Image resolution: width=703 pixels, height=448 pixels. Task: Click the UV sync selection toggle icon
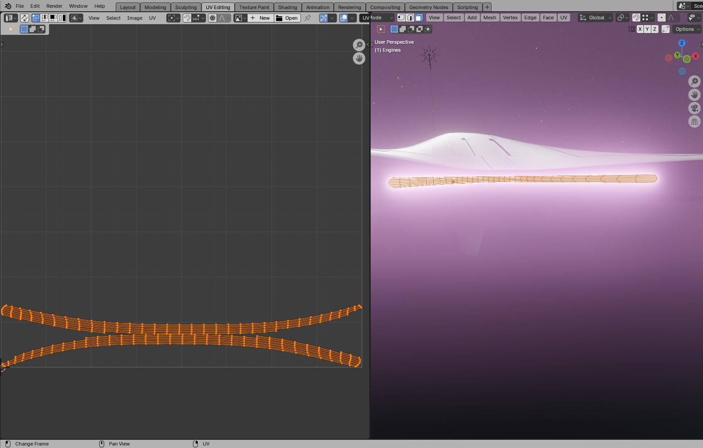click(x=24, y=18)
